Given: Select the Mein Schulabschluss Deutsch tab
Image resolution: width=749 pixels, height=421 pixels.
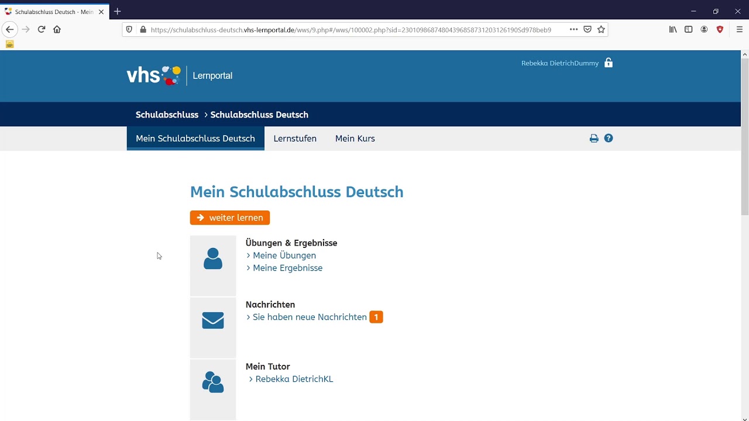Looking at the screenshot, I should [195, 139].
